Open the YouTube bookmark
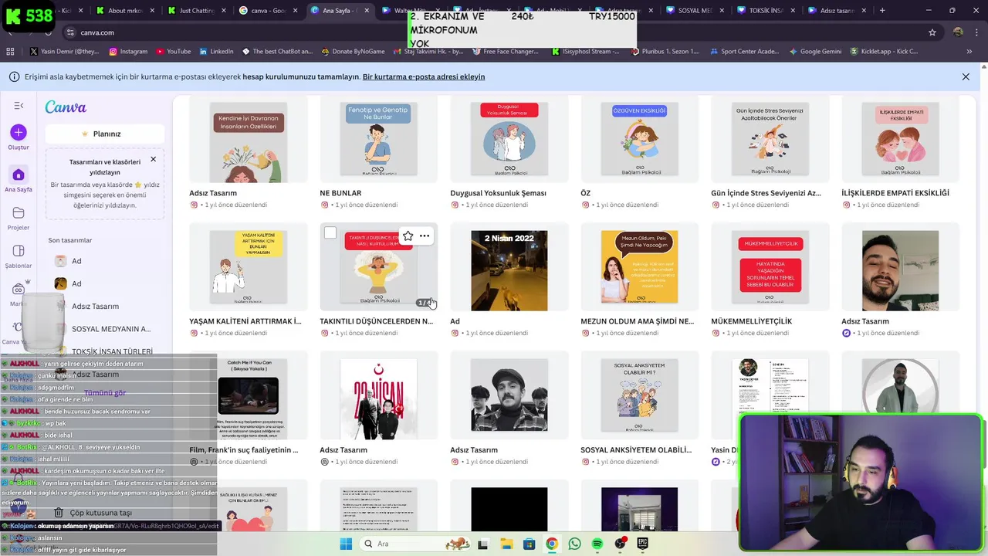The height and width of the screenshot is (556, 988). point(173,52)
